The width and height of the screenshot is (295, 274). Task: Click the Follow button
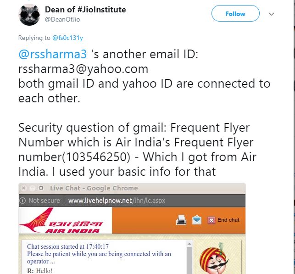235,14
